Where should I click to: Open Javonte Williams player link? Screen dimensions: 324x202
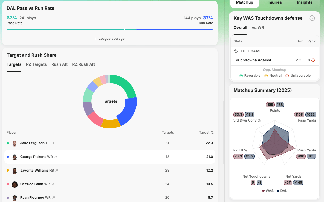tap(35, 170)
